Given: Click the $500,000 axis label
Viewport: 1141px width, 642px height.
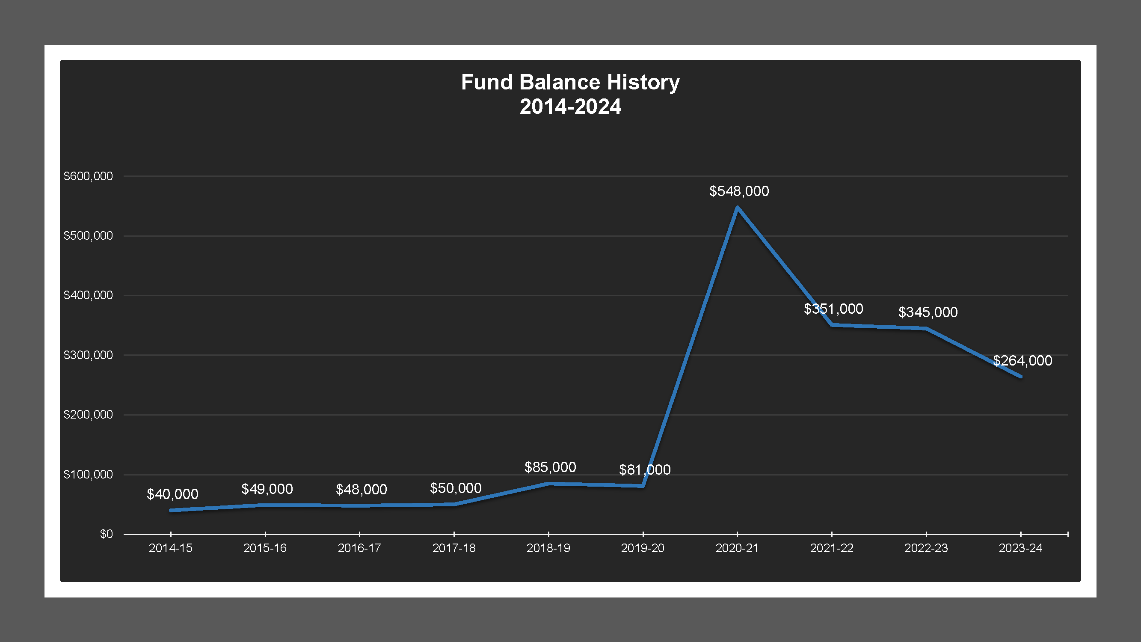Looking at the screenshot, I should [x=88, y=236].
